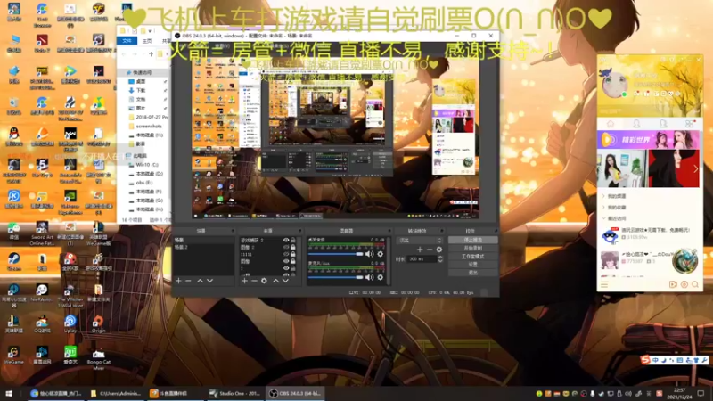Viewport: 713px width, 401px height.
Task: Open transition type dropdown
Action: (420, 240)
